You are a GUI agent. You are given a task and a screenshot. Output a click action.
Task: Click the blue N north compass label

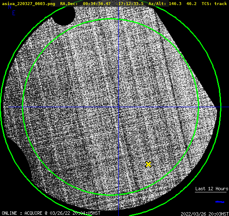tap(10, 7)
